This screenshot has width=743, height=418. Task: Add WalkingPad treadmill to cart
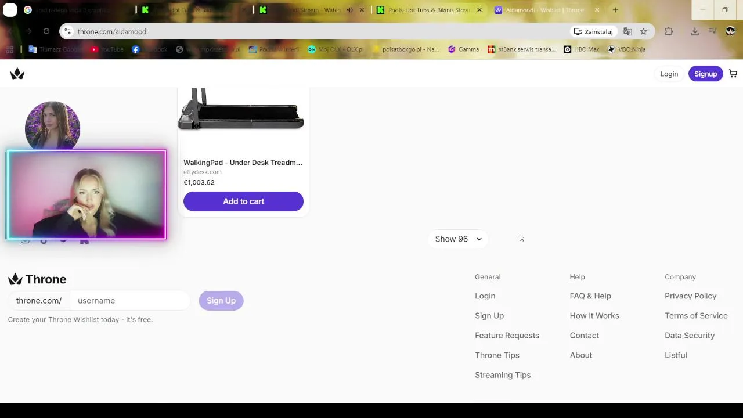click(243, 201)
